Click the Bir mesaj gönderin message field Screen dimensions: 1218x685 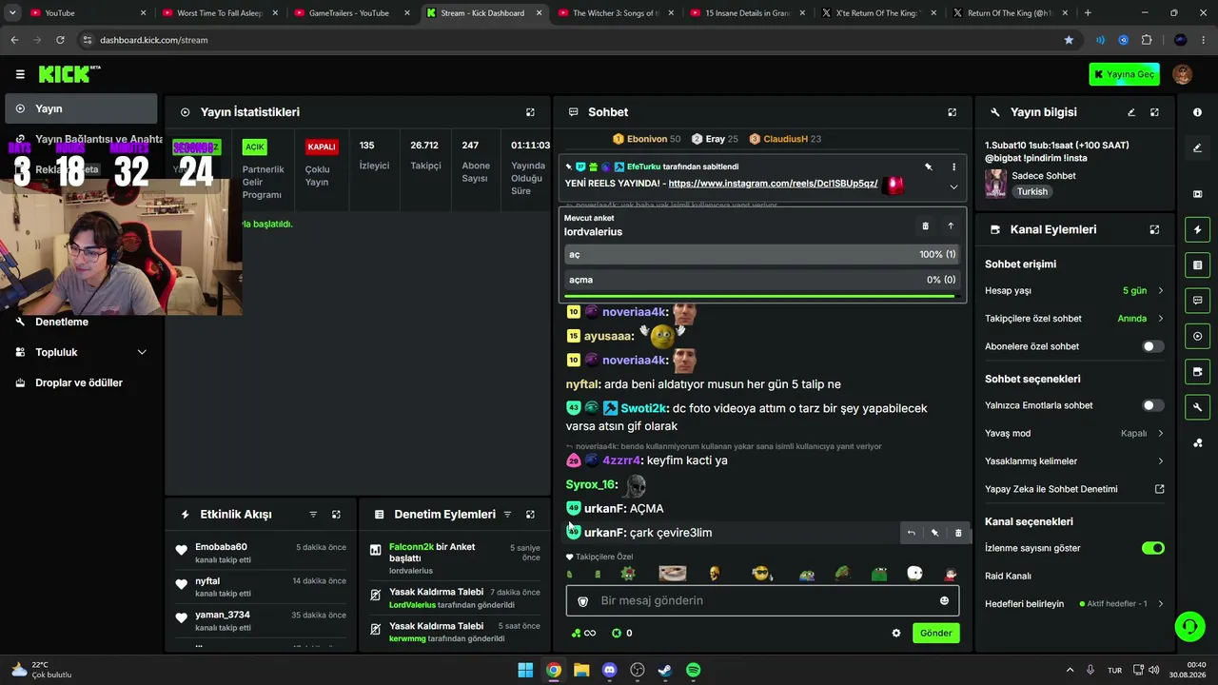(762, 600)
